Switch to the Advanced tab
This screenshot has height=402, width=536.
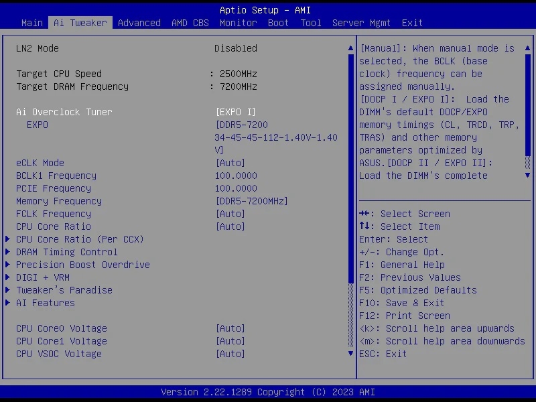[x=139, y=23]
